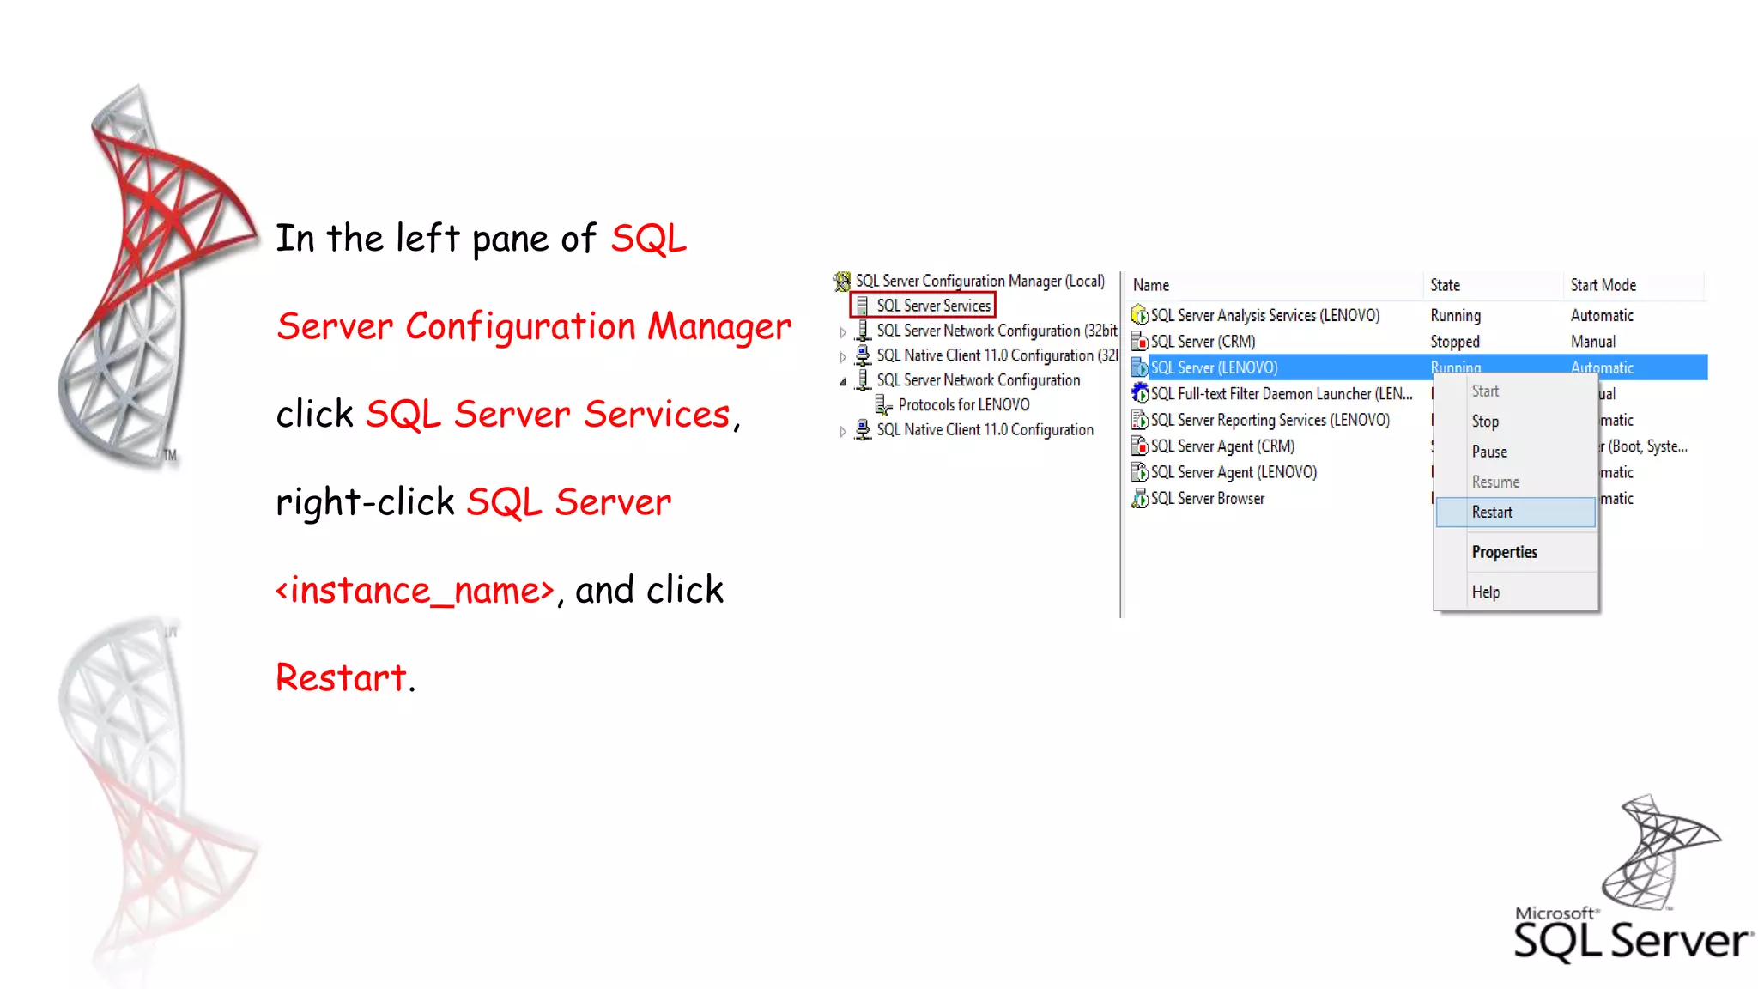
Task: Expand the bottom SQL Native Client 11.0 Configuration node
Action: coord(843,431)
